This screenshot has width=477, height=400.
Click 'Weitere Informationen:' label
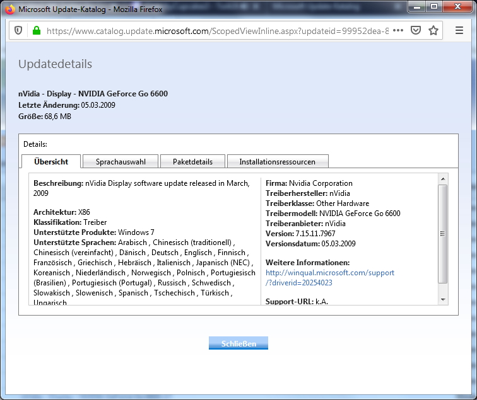307,263
